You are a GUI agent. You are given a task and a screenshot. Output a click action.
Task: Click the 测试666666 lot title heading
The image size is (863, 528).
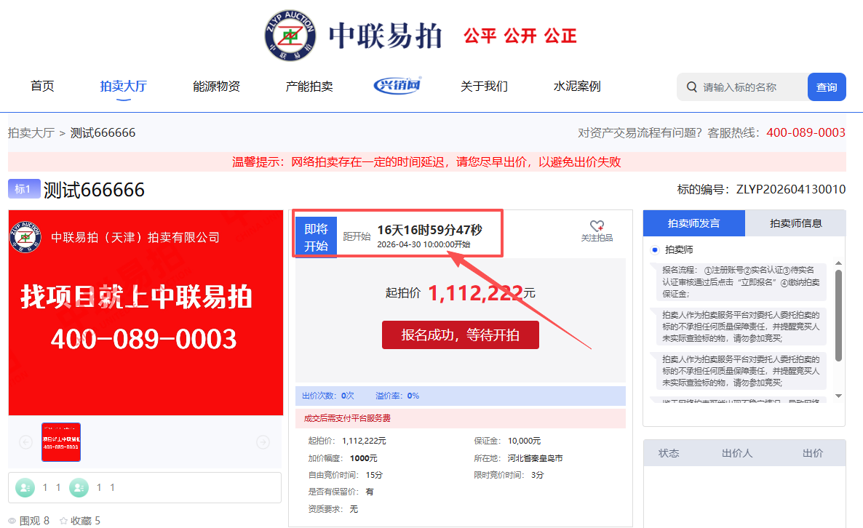(94, 190)
